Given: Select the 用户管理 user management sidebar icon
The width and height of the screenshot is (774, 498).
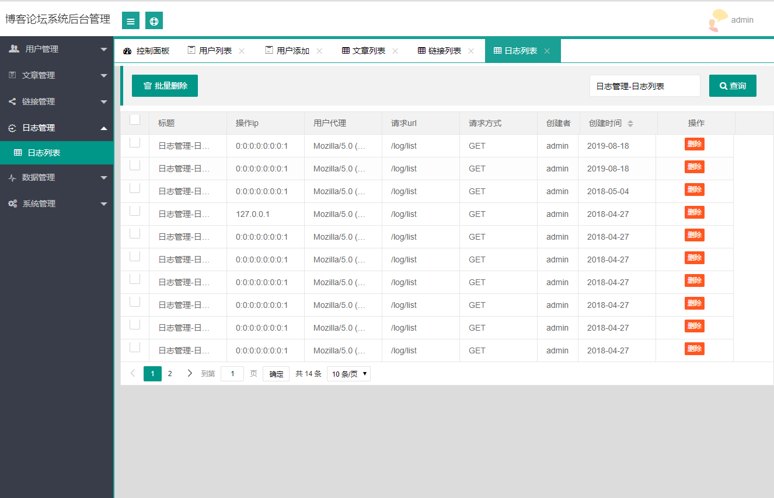Looking at the screenshot, I should 13,48.
